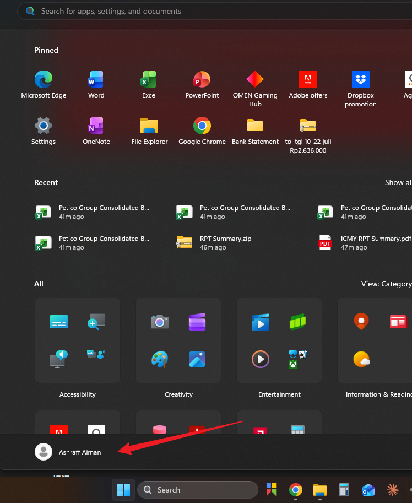Viewport: 412px width, 503px height.
Task: Open recent file ICMY RPT Summary.pdf
Action: (365, 243)
